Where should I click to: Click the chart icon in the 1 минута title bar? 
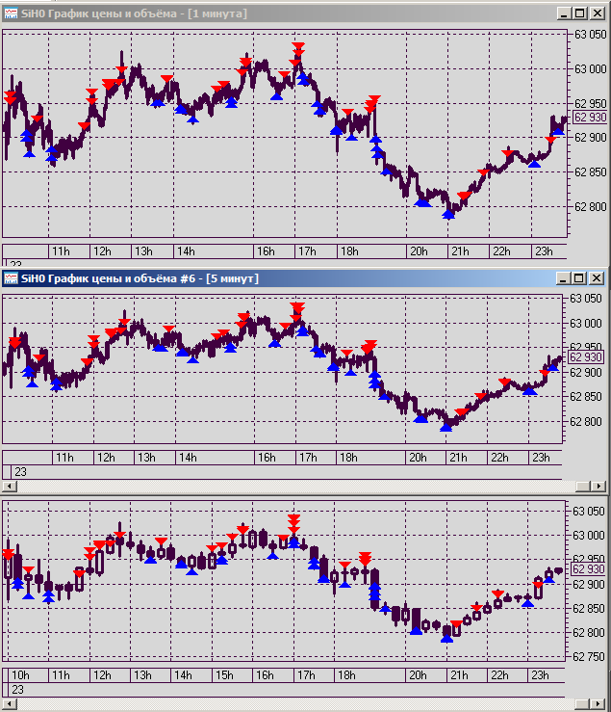coord(11,13)
